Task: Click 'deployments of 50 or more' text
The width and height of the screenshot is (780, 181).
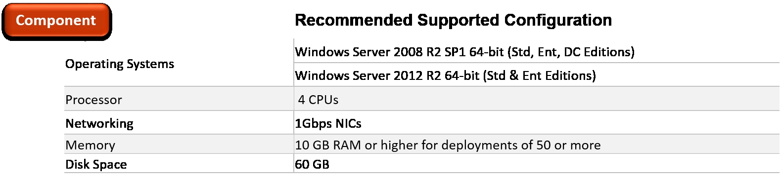Action: tap(521, 145)
